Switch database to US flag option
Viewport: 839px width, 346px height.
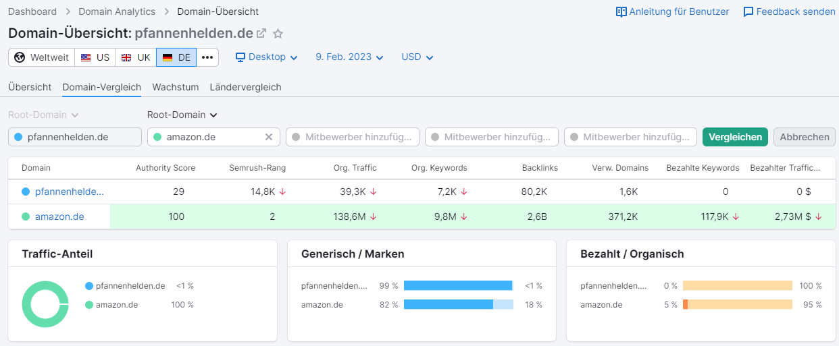pyautogui.click(x=95, y=57)
